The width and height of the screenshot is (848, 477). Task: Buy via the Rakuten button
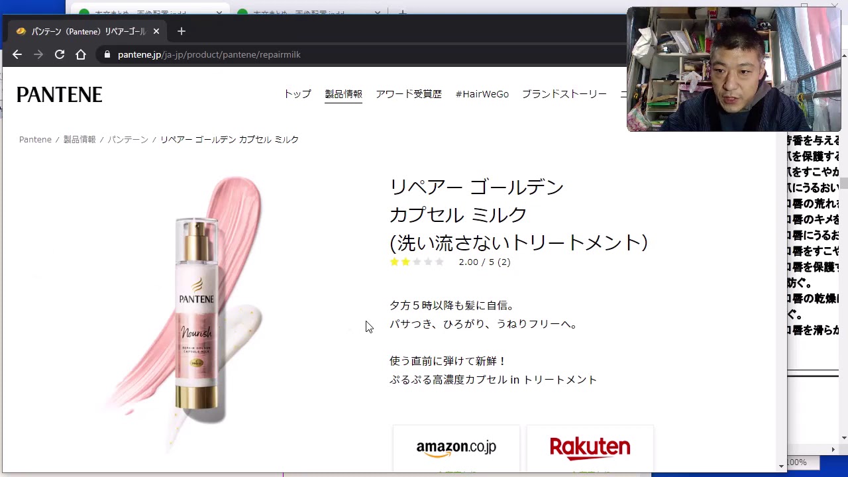click(590, 449)
